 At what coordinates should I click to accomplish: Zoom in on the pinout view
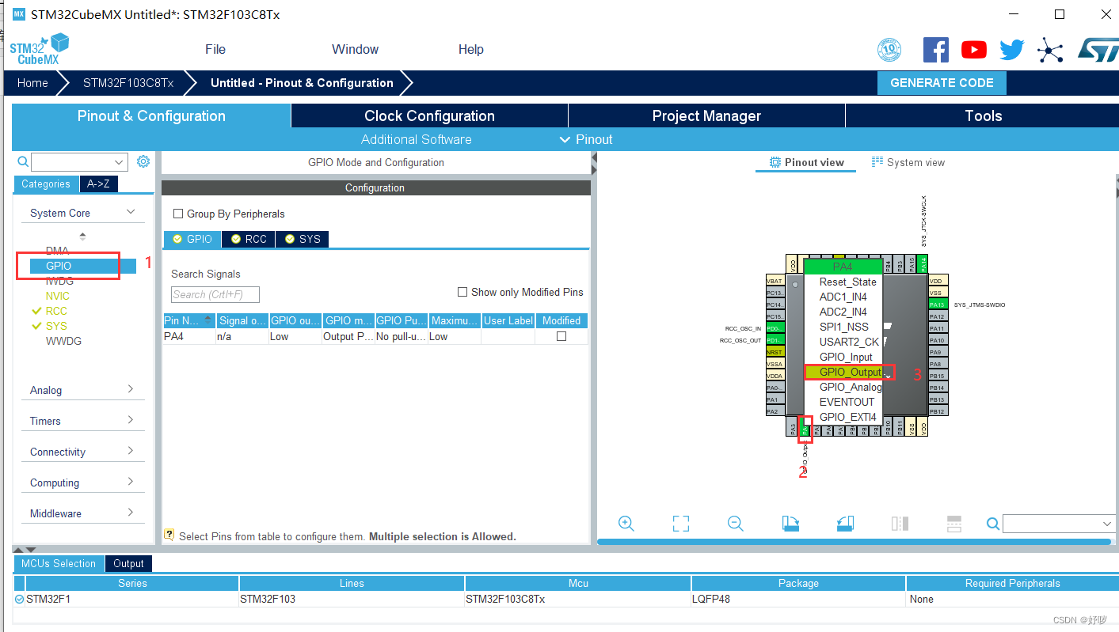(x=626, y=524)
